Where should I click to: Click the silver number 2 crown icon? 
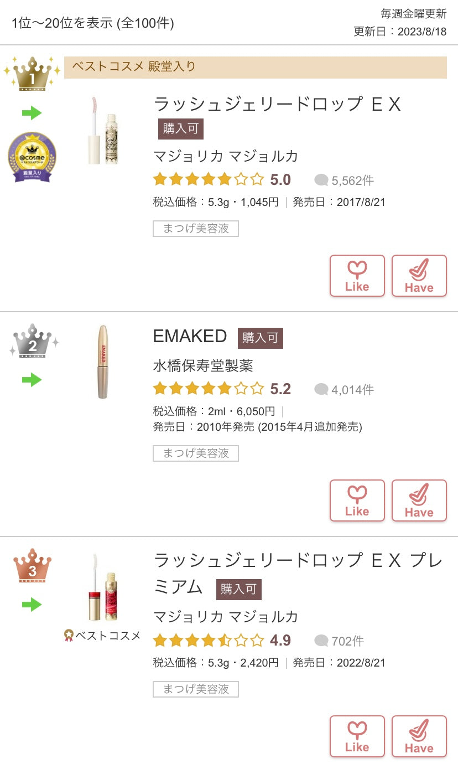tap(33, 342)
